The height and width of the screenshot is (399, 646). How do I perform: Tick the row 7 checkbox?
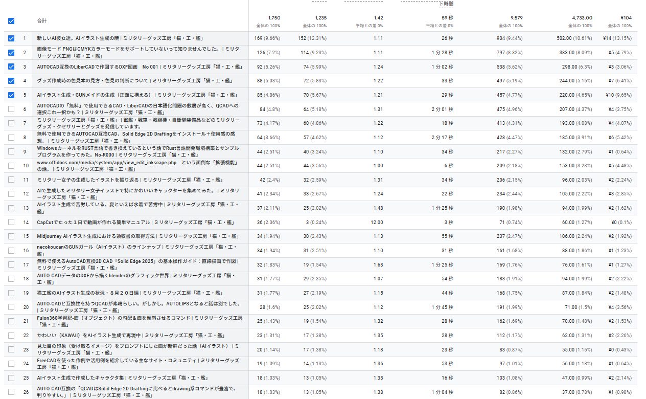click(x=11, y=123)
